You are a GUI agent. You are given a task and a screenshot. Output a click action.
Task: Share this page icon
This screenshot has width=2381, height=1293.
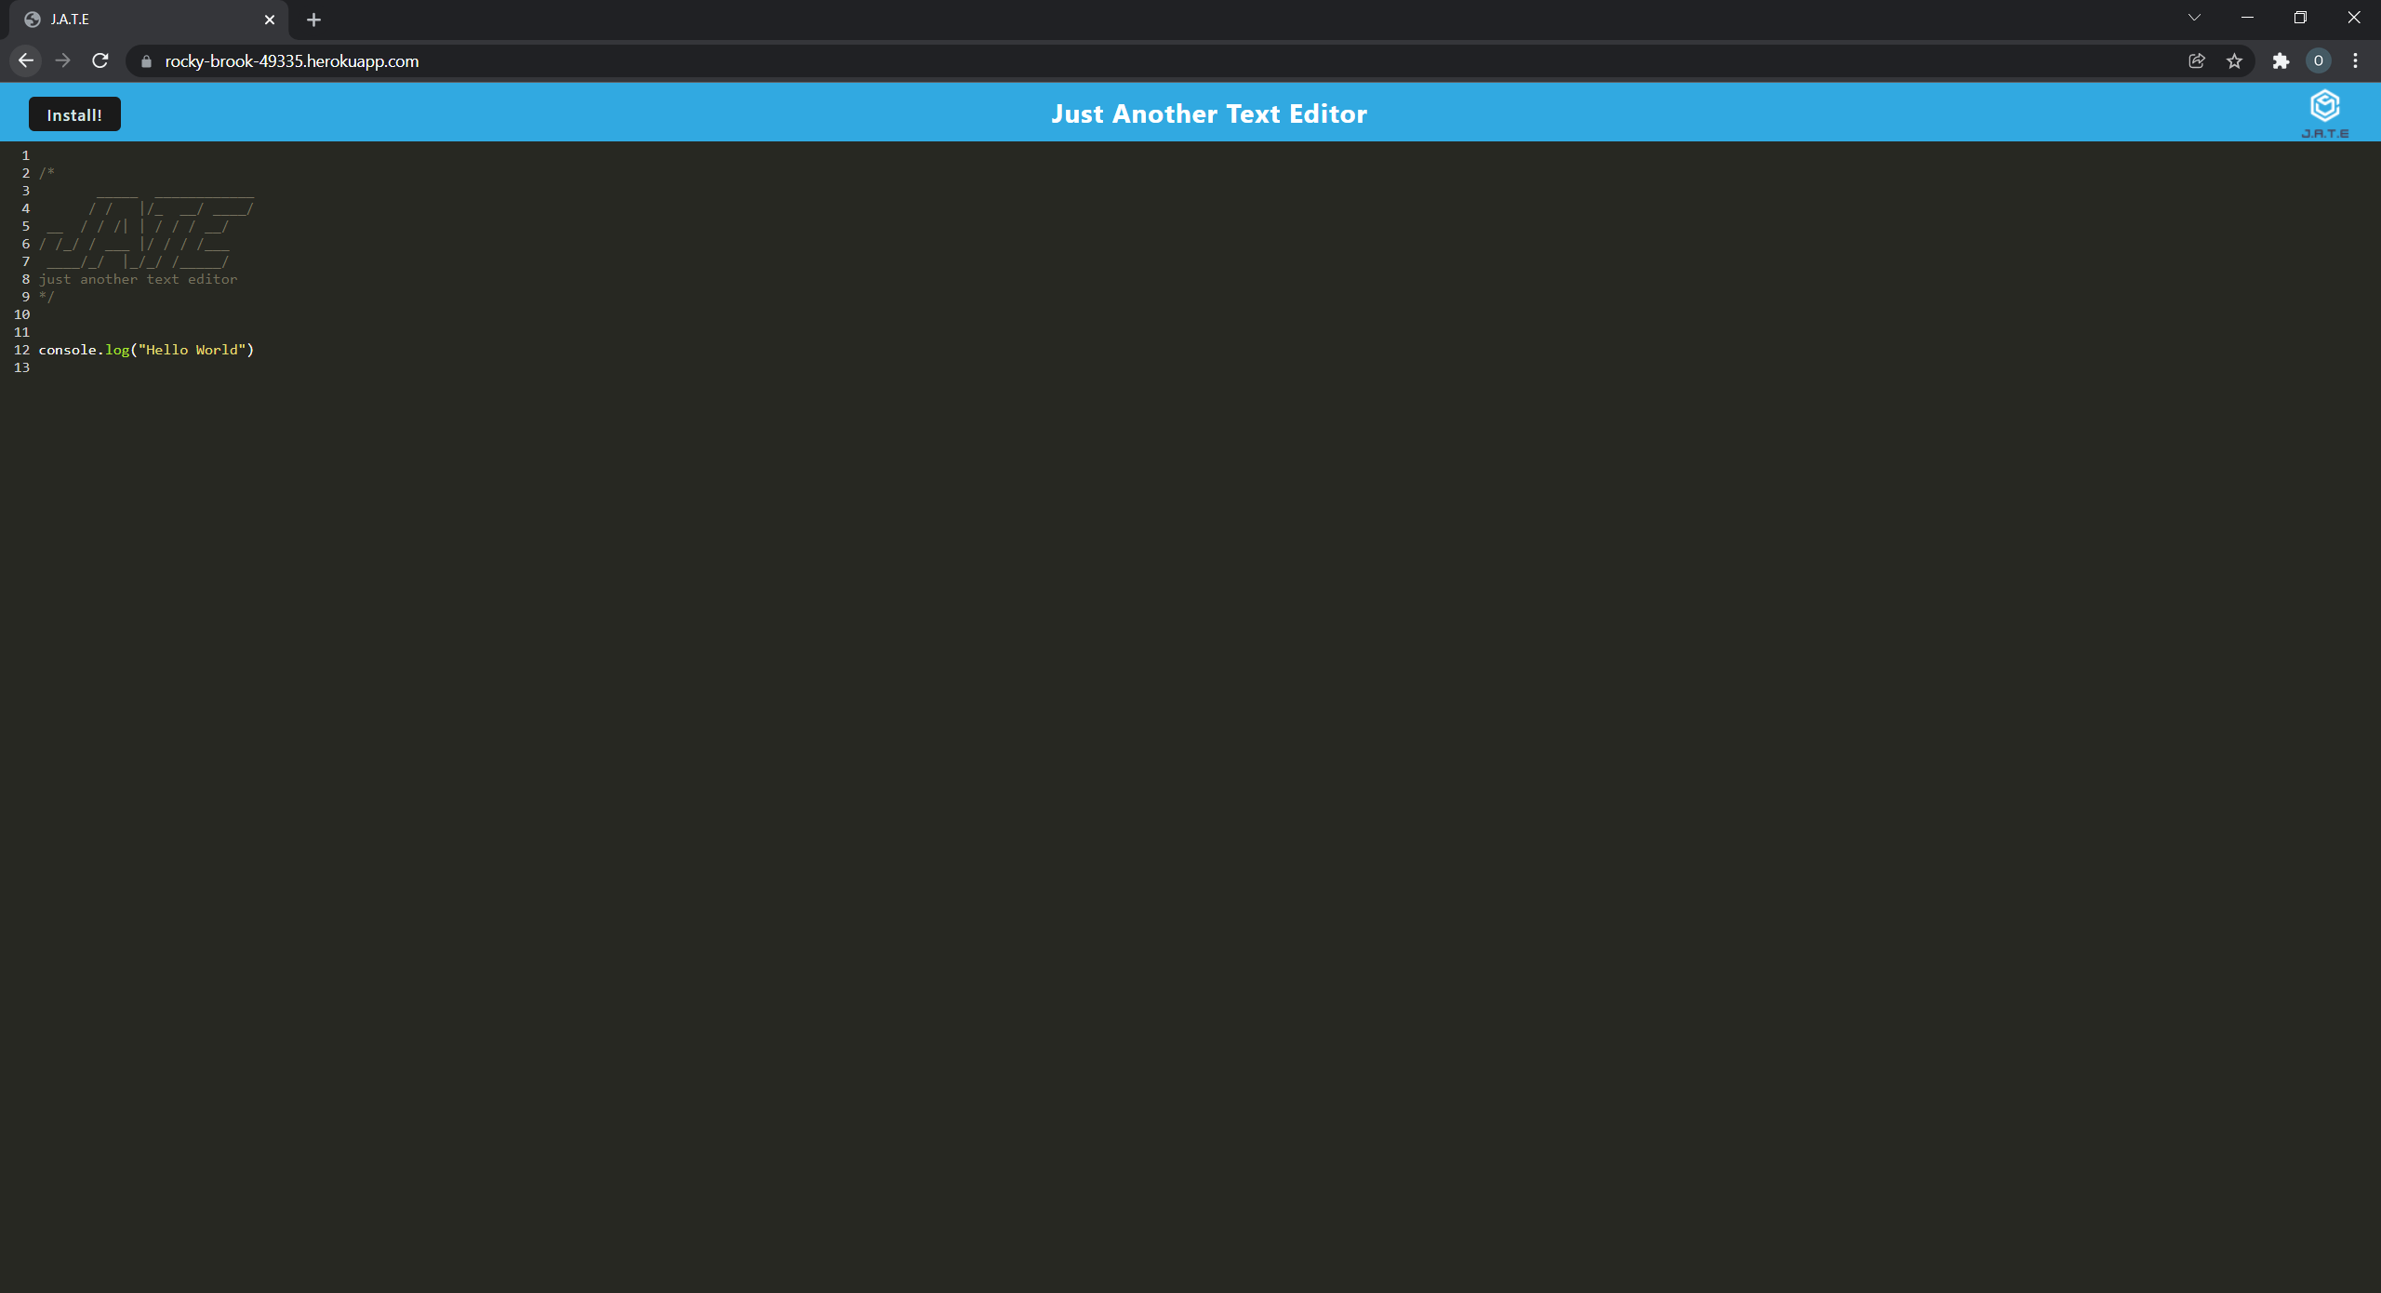coord(2197,61)
